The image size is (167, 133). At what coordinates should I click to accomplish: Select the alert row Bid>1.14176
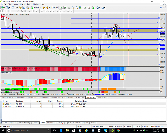coord(84,106)
